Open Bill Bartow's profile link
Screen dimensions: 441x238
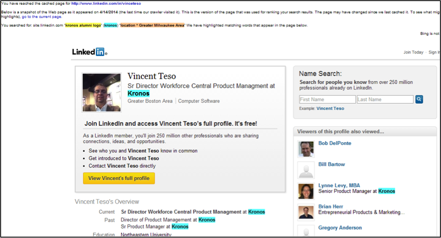pyautogui.click(x=331, y=164)
